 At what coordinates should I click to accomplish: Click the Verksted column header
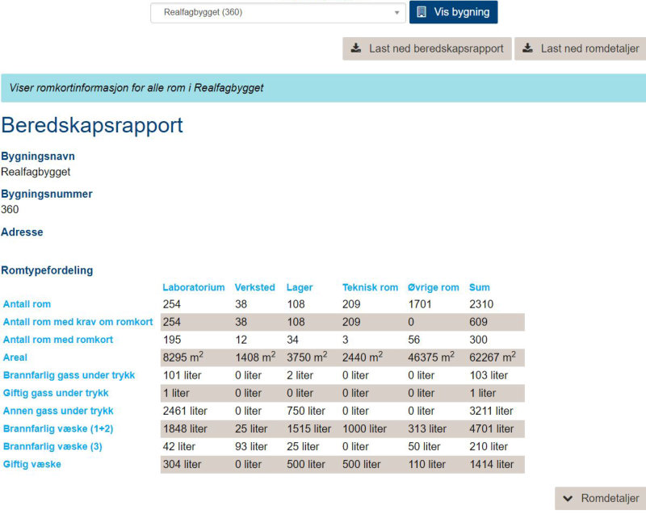click(254, 287)
